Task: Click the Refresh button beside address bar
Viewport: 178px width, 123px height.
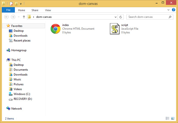Action: click(x=120, y=17)
